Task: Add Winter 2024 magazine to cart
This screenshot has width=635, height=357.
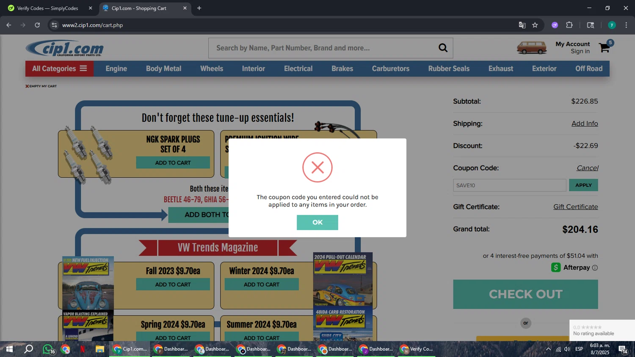Action: (261, 284)
